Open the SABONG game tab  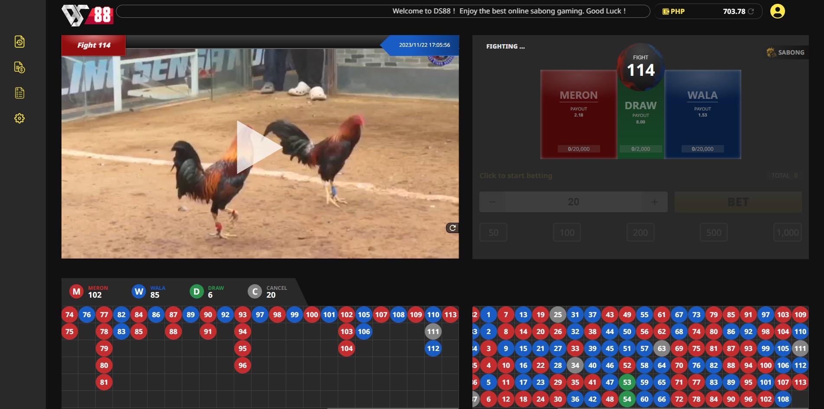click(x=786, y=52)
